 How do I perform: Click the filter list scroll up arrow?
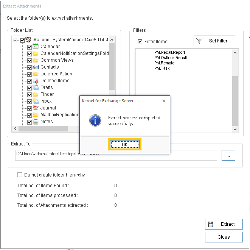(x=235, y=53)
